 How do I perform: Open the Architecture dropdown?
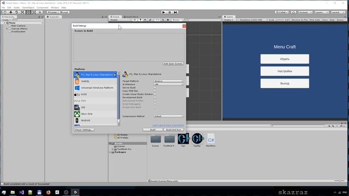(169, 84)
